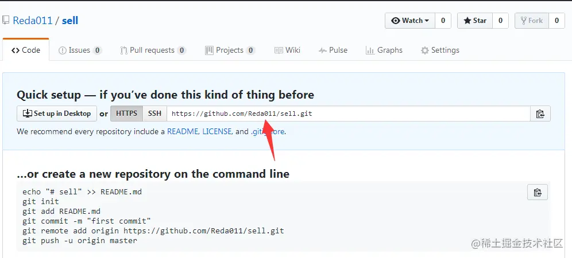Viewport: 572px width, 258px height.
Task: Click the 'echo "# sell" >> README.md' line
Action: tap(82, 191)
